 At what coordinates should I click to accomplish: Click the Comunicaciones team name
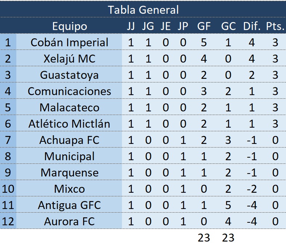[69, 91]
